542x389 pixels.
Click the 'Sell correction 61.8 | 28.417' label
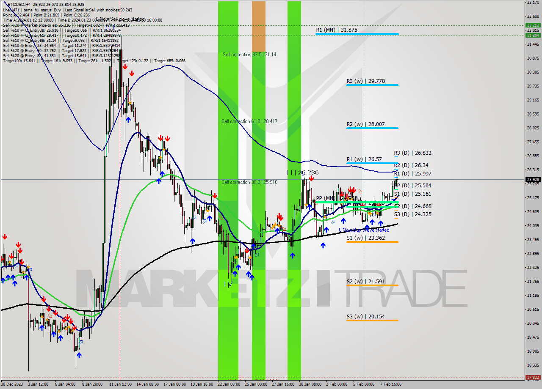tap(249, 121)
